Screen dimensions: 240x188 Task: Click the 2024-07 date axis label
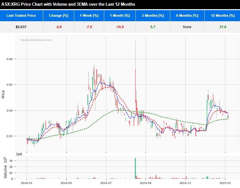click(106, 183)
